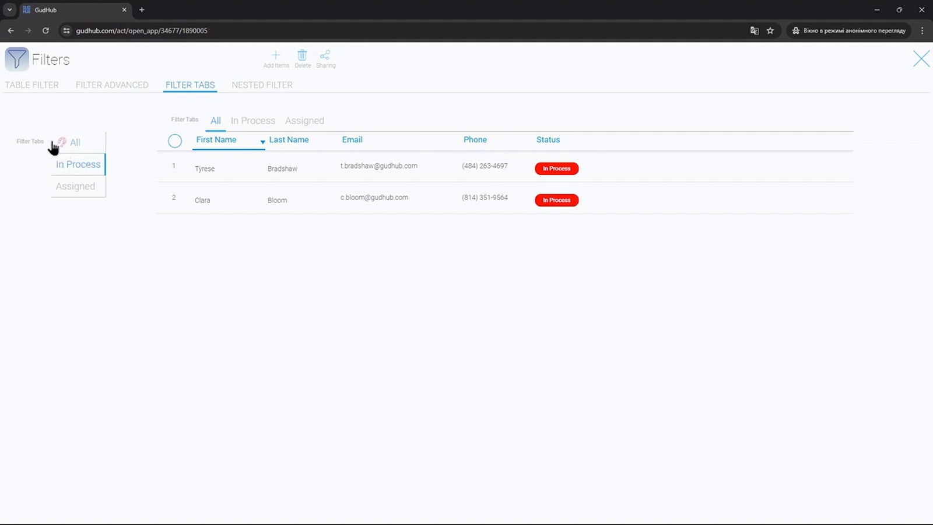The width and height of the screenshot is (933, 525).
Task: Switch to the FILTER ADVANCED tab
Action: pyautogui.click(x=112, y=85)
